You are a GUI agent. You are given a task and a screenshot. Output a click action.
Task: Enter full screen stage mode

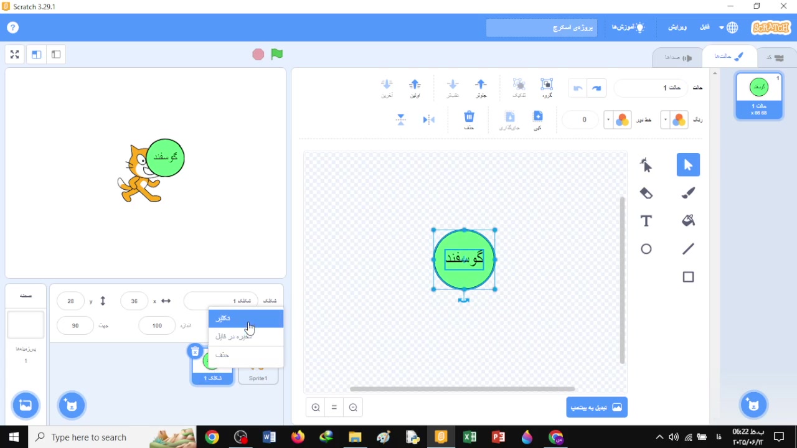(x=15, y=55)
